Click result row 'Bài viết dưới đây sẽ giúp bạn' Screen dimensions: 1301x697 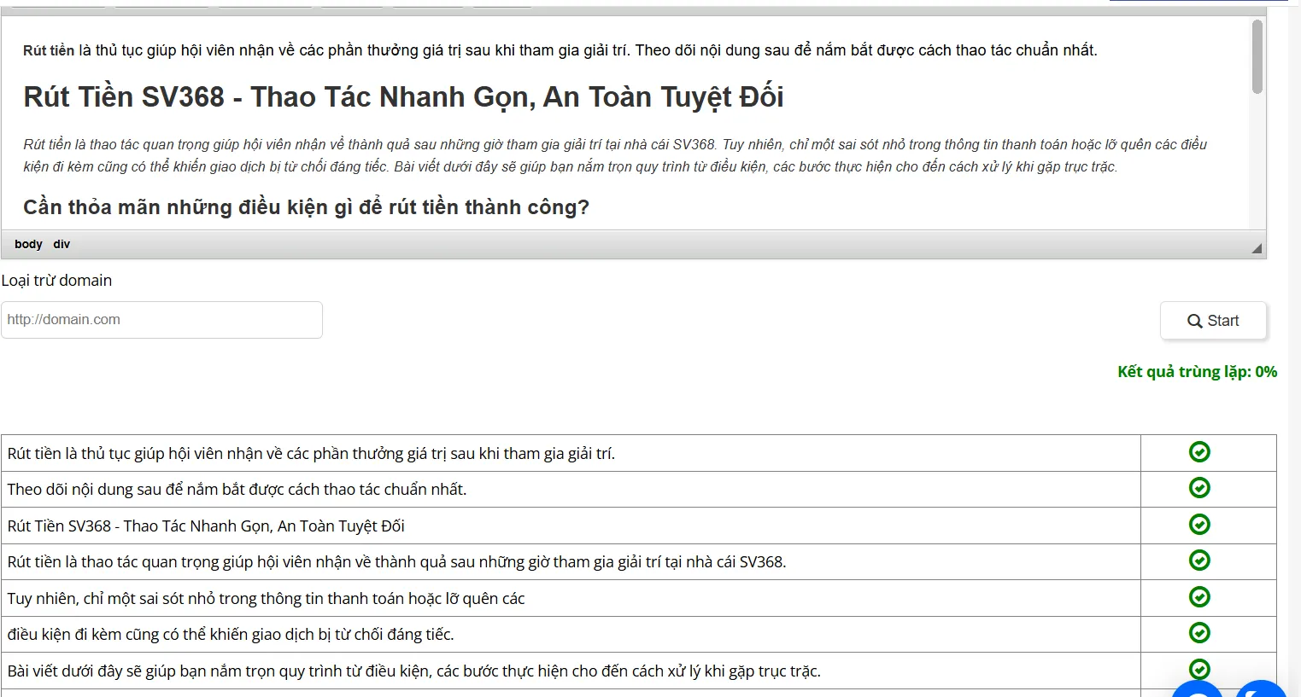[x=571, y=671]
